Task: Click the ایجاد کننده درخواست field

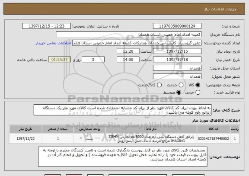Action: pyautogui.click(x=137, y=43)
